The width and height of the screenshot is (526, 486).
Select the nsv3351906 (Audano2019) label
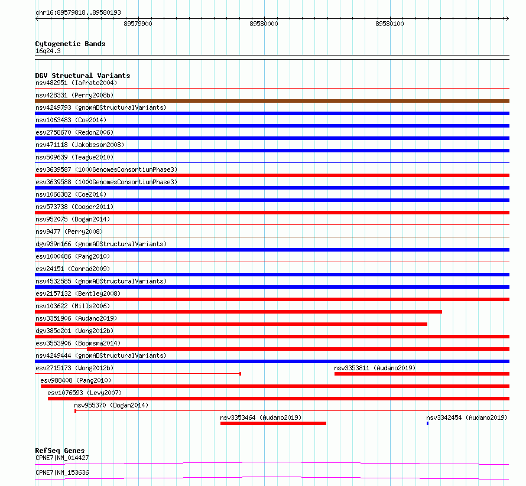pos(76,318)
